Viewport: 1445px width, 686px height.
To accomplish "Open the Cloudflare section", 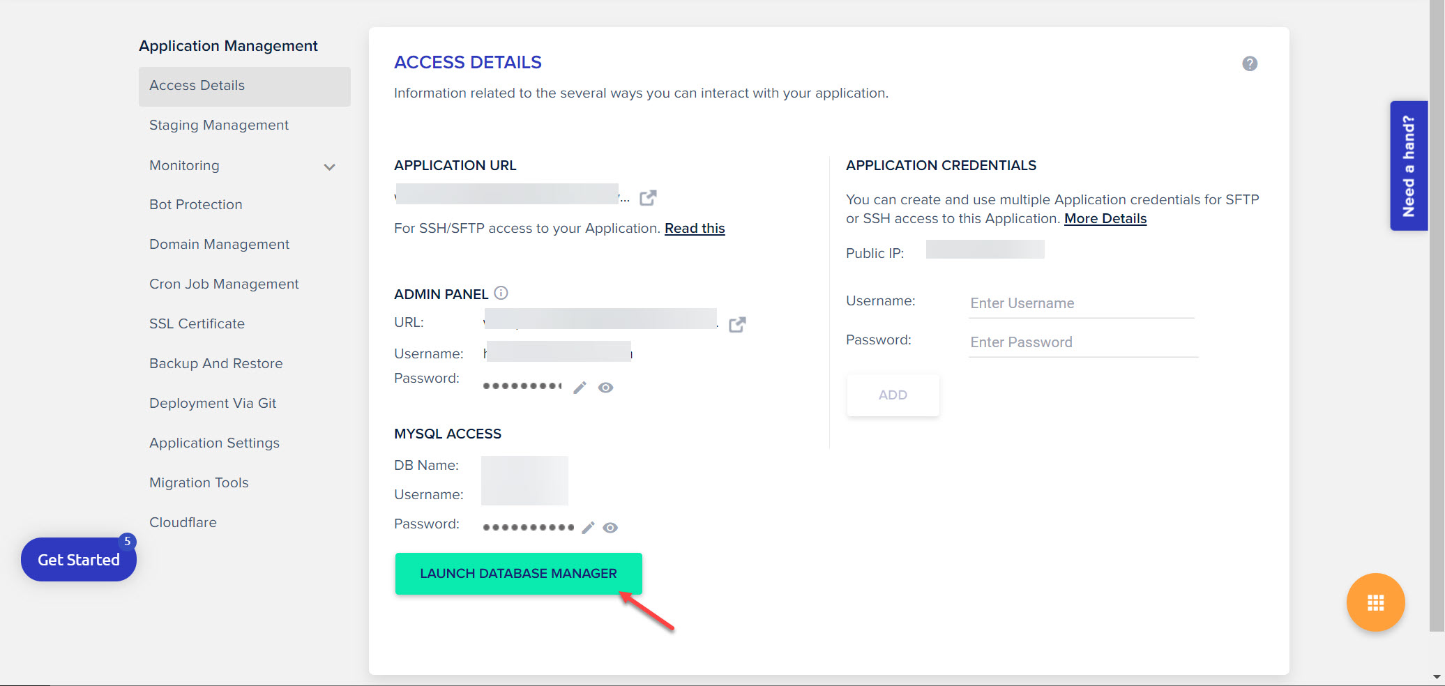I will [183, 523].
